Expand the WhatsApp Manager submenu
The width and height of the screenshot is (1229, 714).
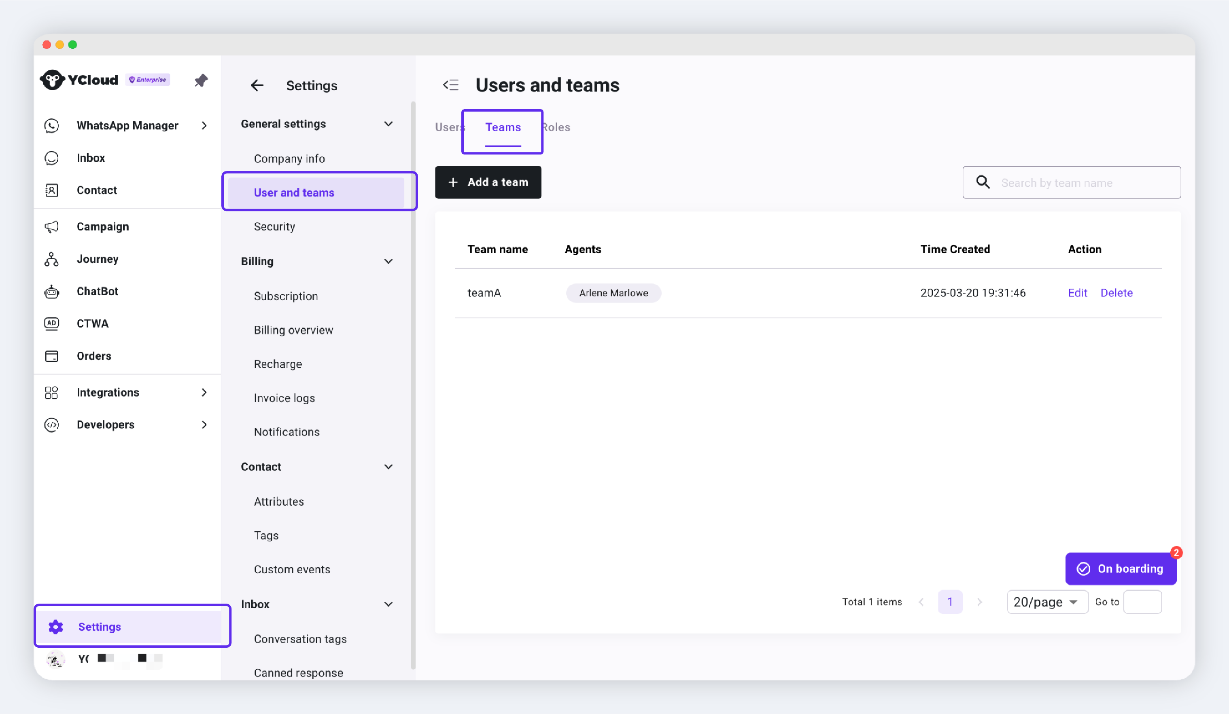pyautogui.click(x=204, y=126)
